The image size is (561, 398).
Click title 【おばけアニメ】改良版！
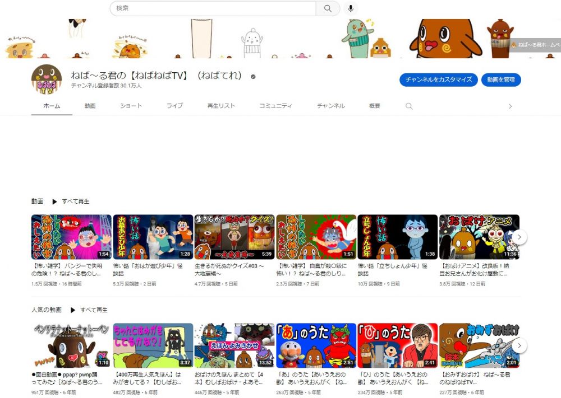[x=475, y=269]
